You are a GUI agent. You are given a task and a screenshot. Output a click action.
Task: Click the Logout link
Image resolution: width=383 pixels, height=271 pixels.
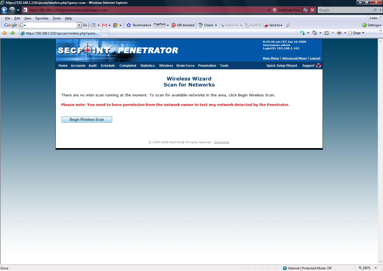coord(315,58)
